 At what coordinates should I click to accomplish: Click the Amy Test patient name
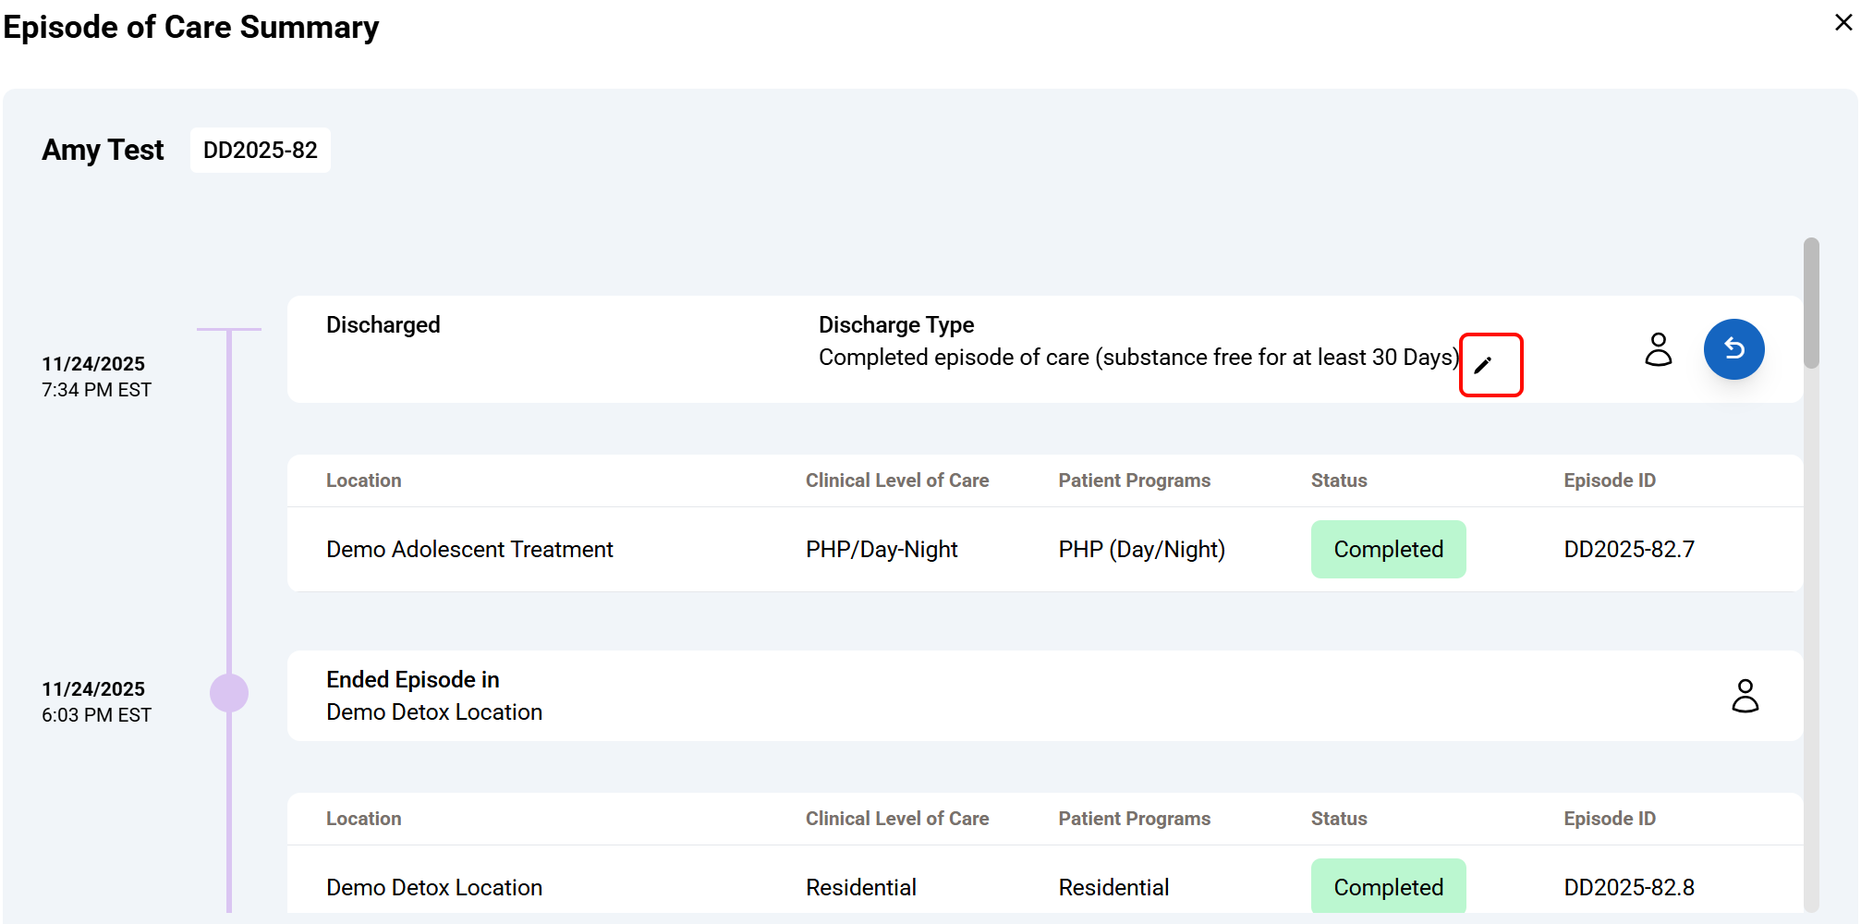click(103, 150)
